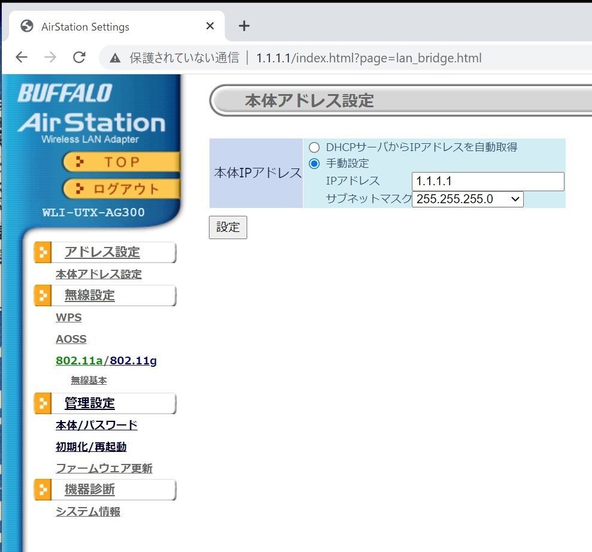This screenshot has height=552, width=592.
Task: Click the orange arrow icon beside 機器診断
Action: 42,490
